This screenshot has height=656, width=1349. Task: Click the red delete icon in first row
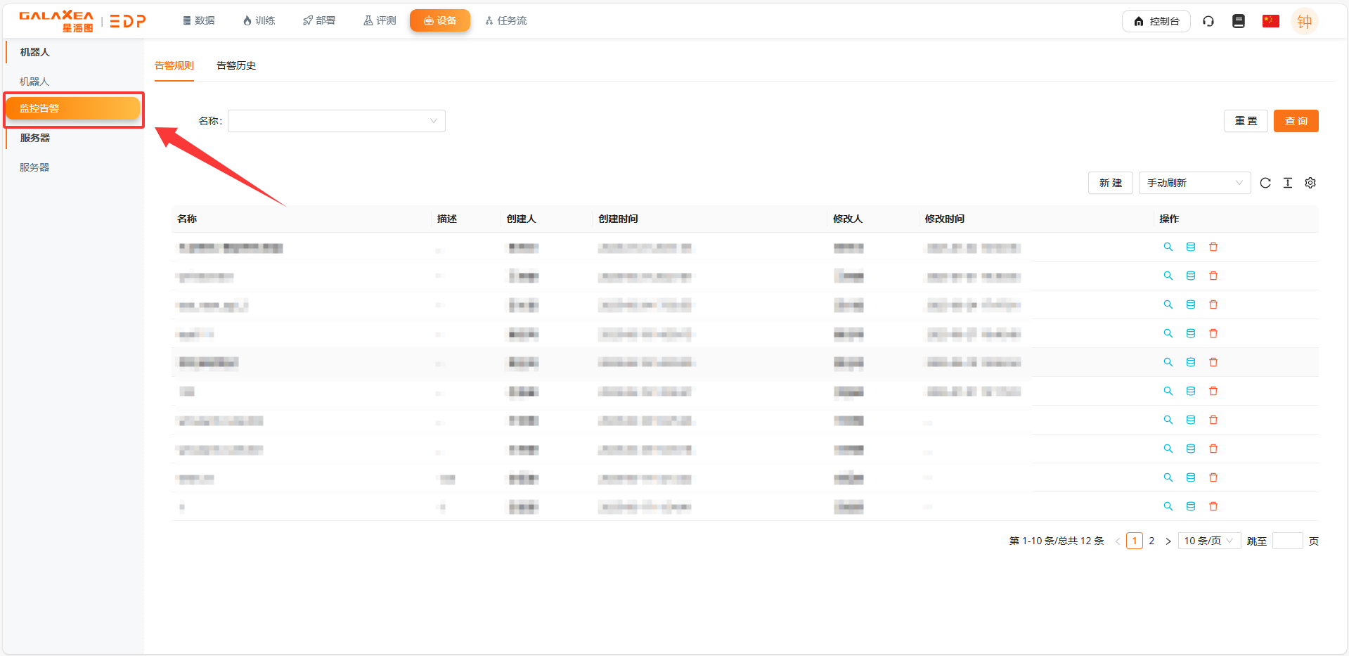pyautogui.click(x=1213, y=247)
